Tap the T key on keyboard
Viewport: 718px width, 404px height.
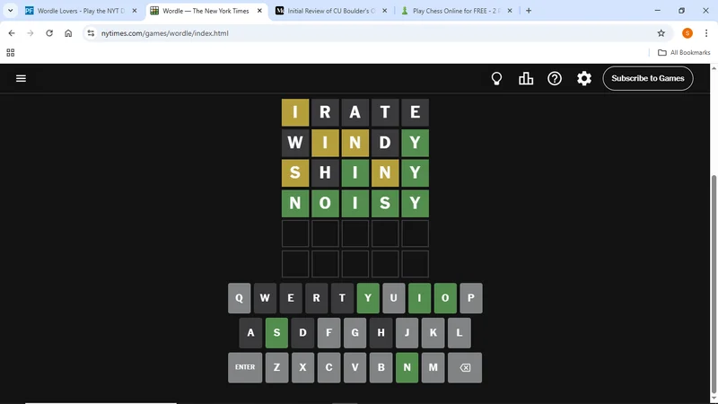coord(342,298)
